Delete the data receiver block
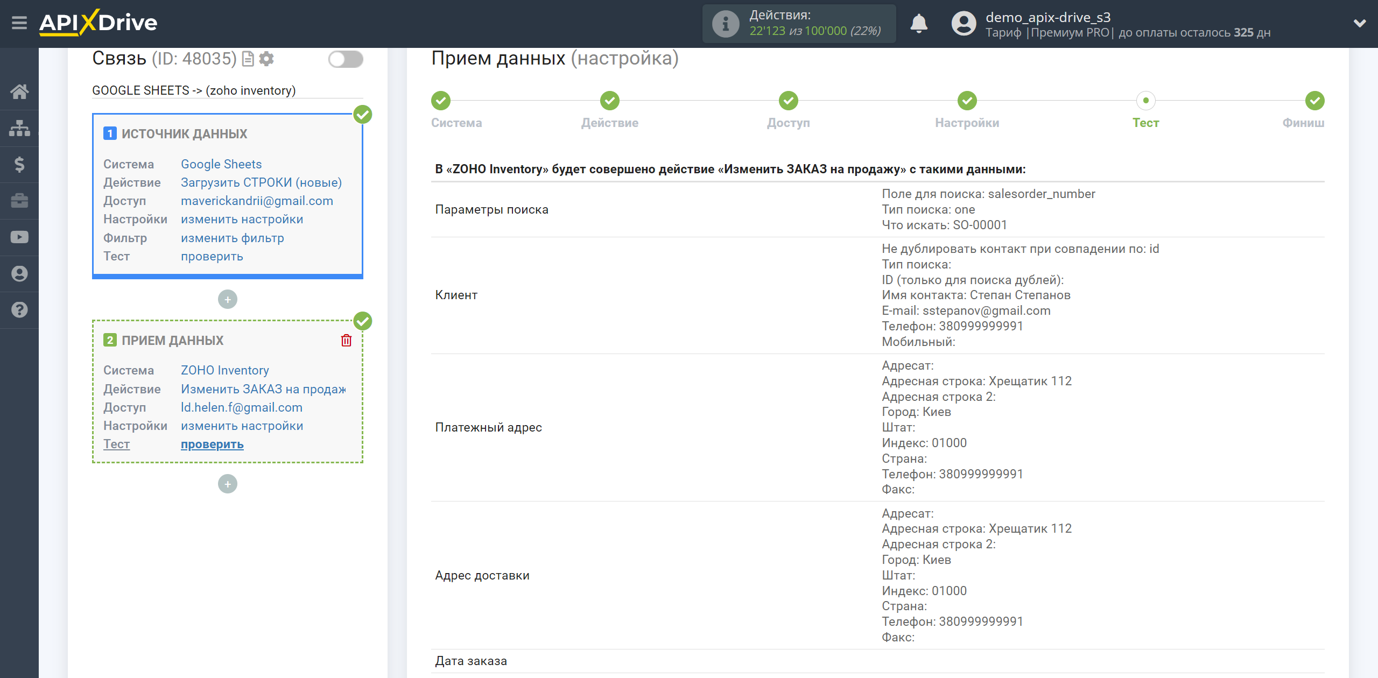1378x678 pixels. point(346,340)
